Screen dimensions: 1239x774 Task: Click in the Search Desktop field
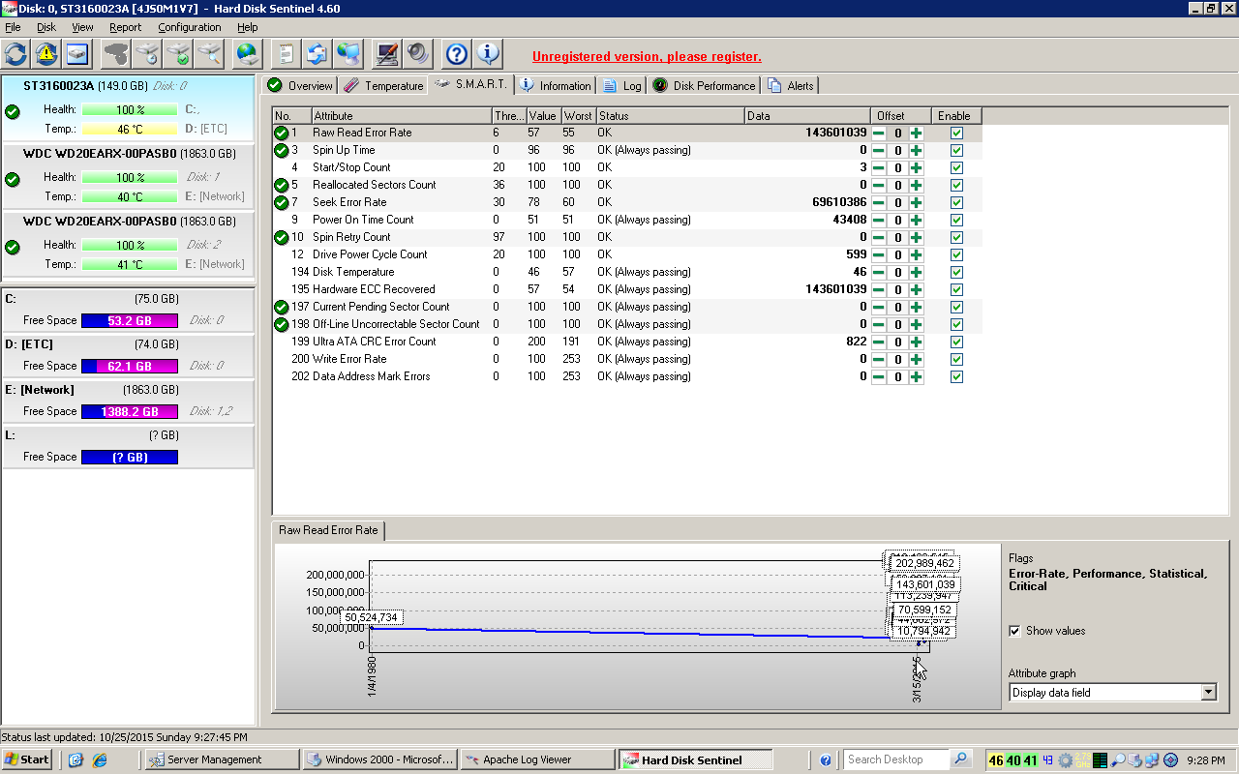[x=896, y=759]
